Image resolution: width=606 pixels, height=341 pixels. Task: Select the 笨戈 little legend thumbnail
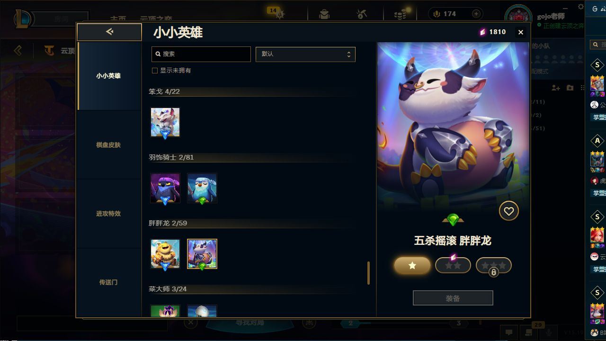tap(165, 122)
